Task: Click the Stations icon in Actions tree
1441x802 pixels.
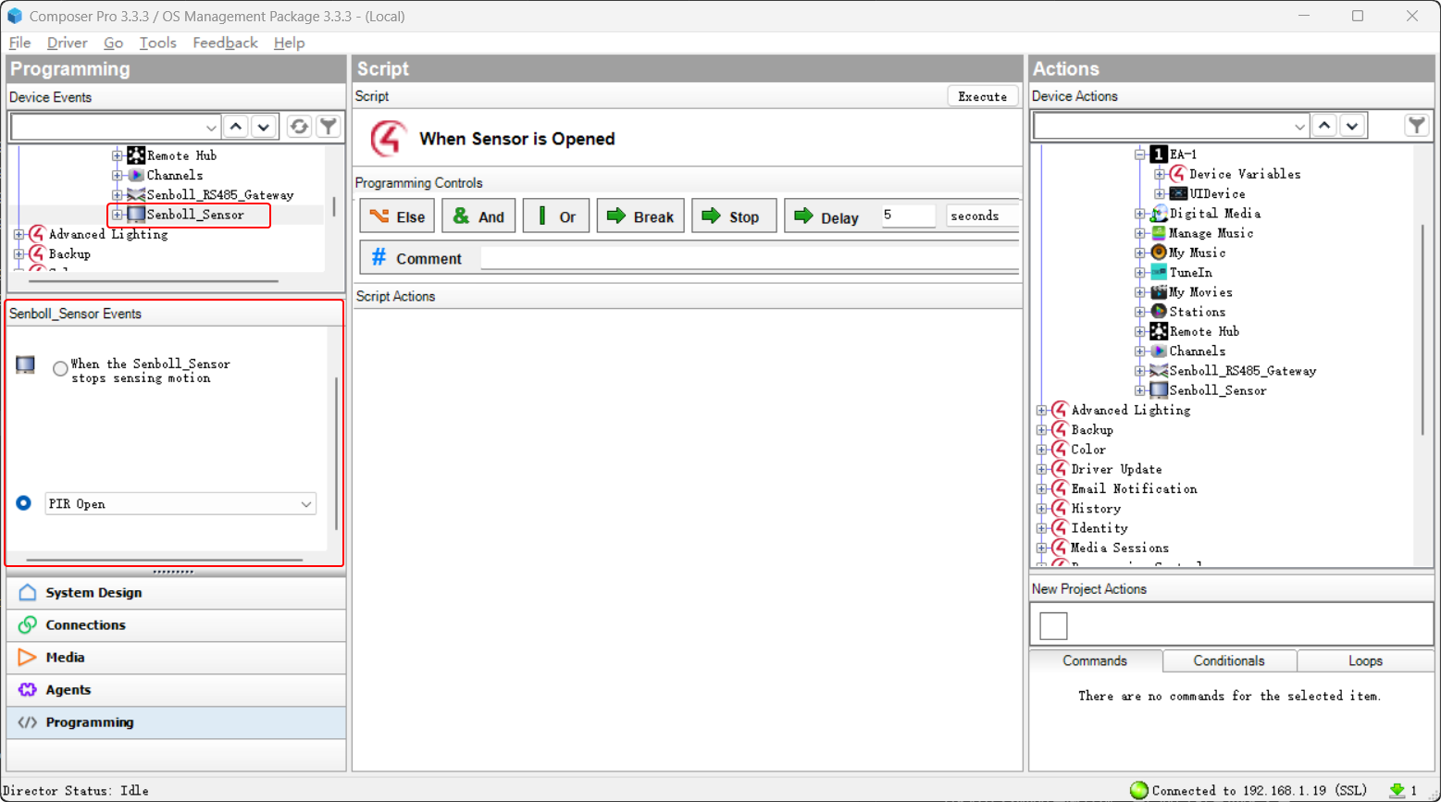Action: click(1158, 312)
